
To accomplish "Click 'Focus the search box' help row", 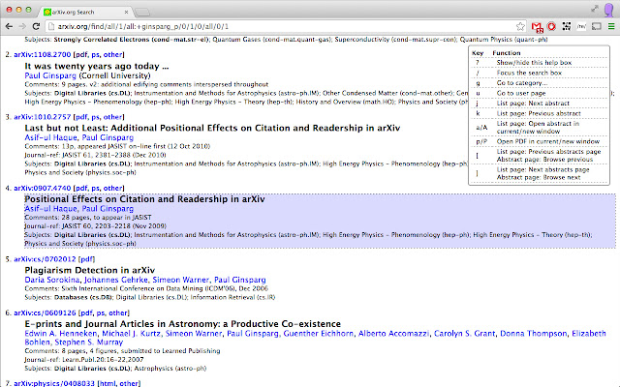I will (x=539, y=73).
